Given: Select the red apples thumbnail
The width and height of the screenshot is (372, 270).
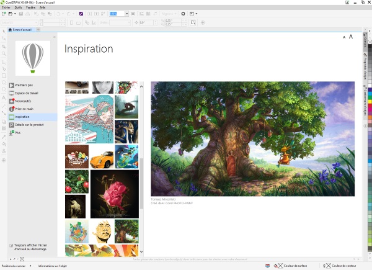Looking at the screenshot, I should [77, 182].
